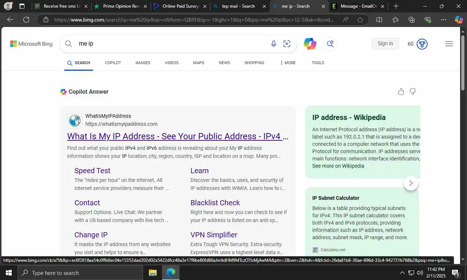This screenshot has height=280, width=467.
Task: Close the me ip - Search tab
Action: (323, 6)
